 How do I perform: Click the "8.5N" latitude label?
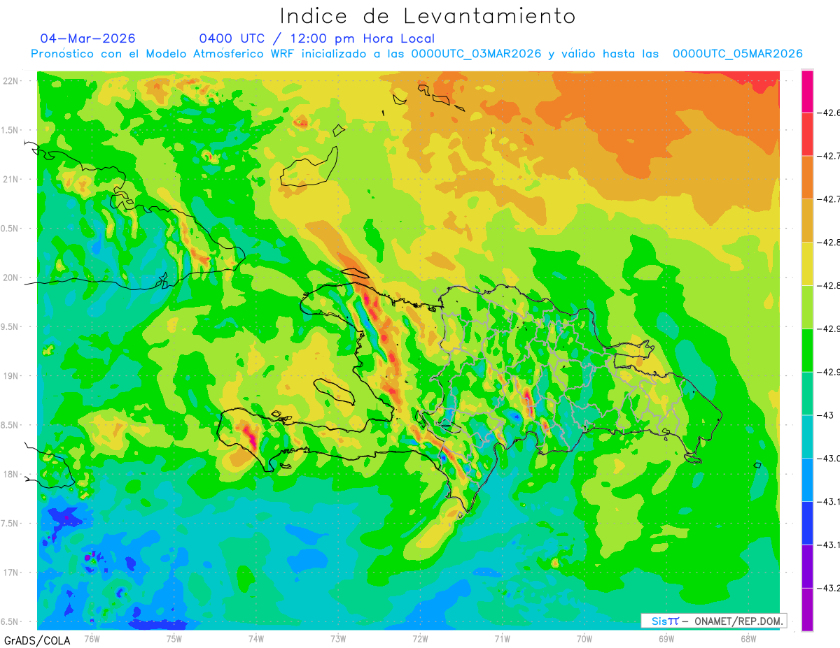point(10,425)
